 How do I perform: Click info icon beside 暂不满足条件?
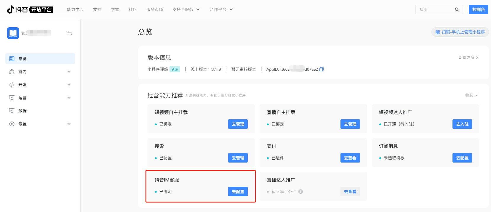pos(300,192)
